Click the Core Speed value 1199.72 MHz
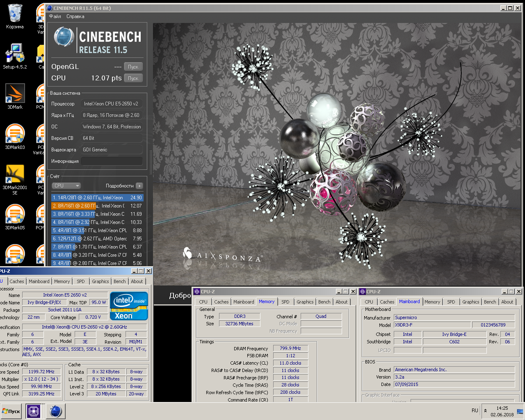 41,372
